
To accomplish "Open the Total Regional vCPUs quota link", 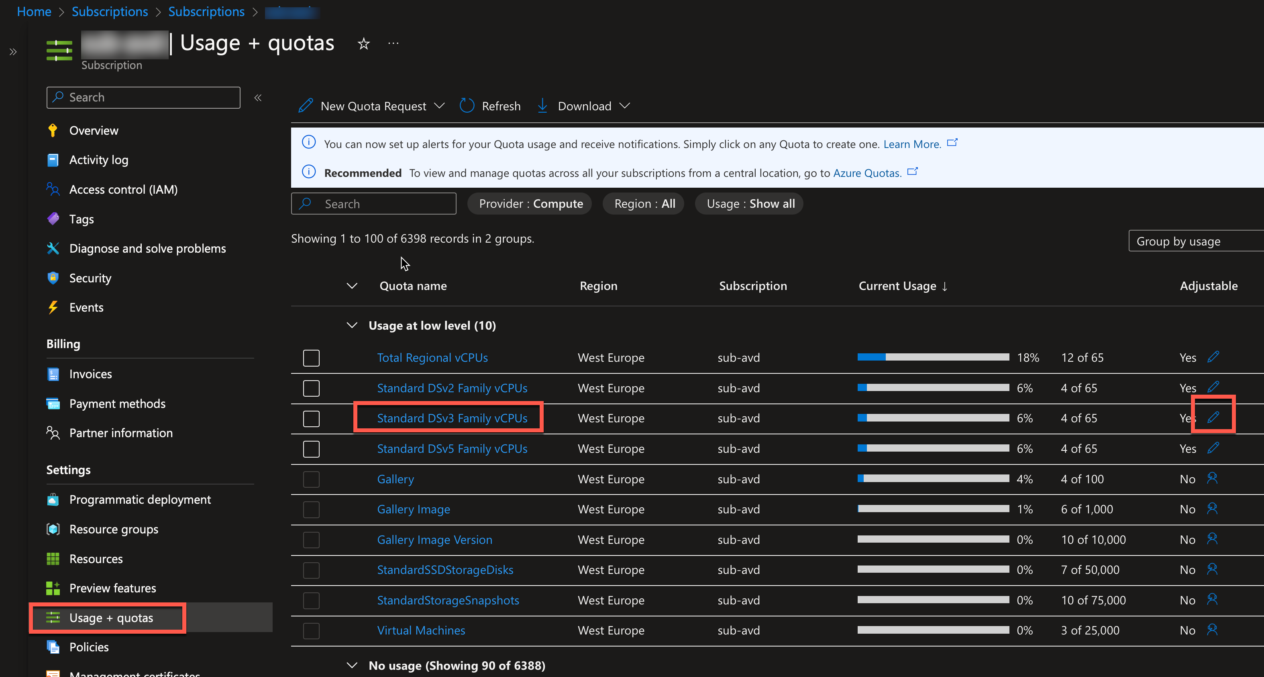I will click(x=432, y=358).
